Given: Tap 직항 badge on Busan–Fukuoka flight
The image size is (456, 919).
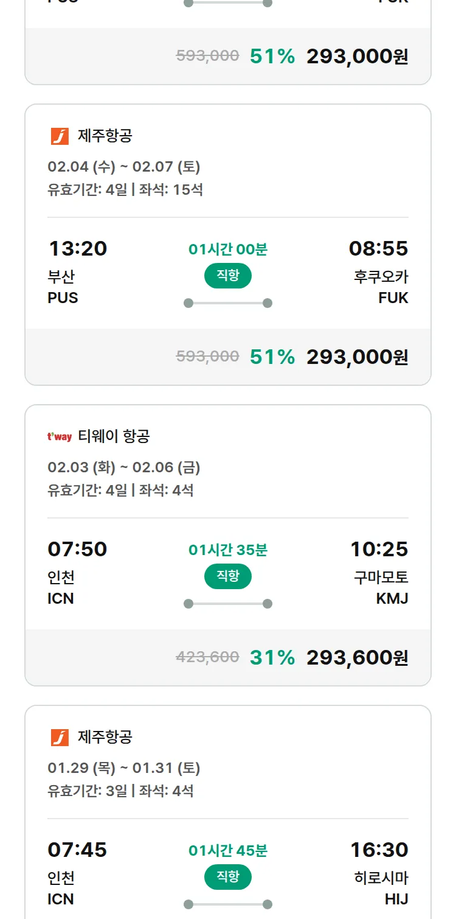Looking at the screenshot, I should pos(228,276).
